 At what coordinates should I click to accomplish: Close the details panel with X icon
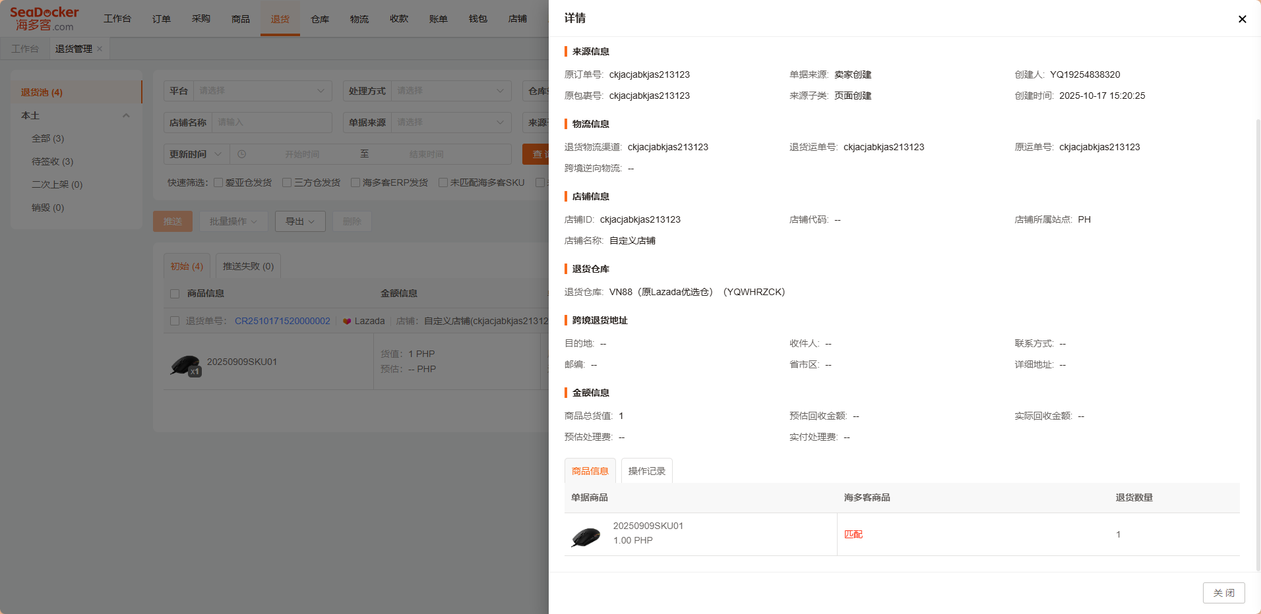pyautogui.click(x=1242, y=19)
